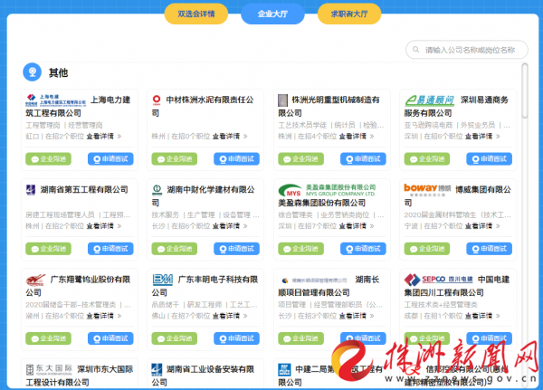
Task: Click 广东丰明电子 BM logo icon
Action: coord(162,280)
